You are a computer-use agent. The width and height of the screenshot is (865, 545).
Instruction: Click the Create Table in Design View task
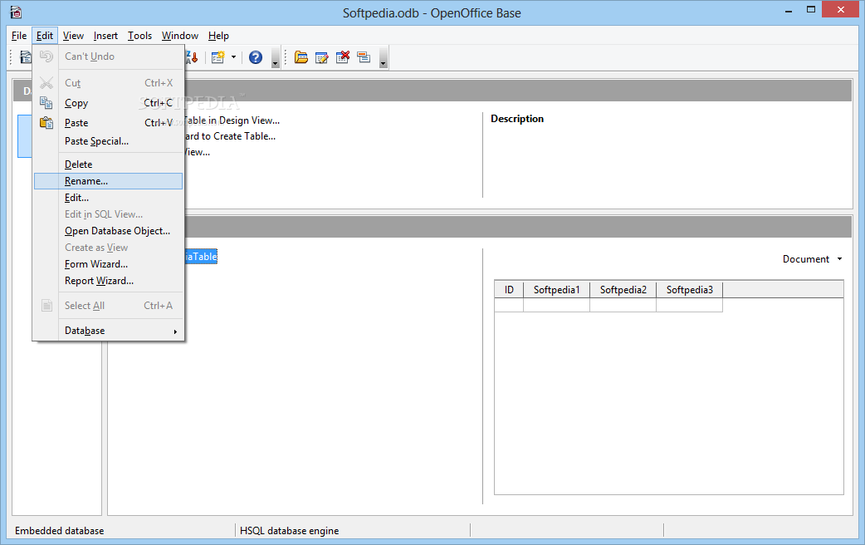tap(232, 120)
